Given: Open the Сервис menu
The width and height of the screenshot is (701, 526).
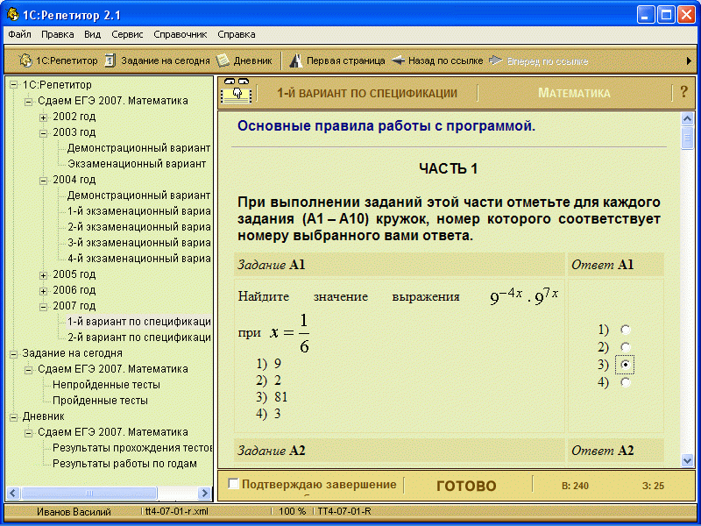Looking at the screenshot, I should point(127,34).
